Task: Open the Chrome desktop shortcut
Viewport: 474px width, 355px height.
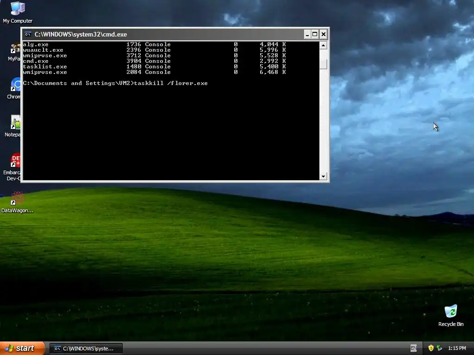Action: click(13, 88)
